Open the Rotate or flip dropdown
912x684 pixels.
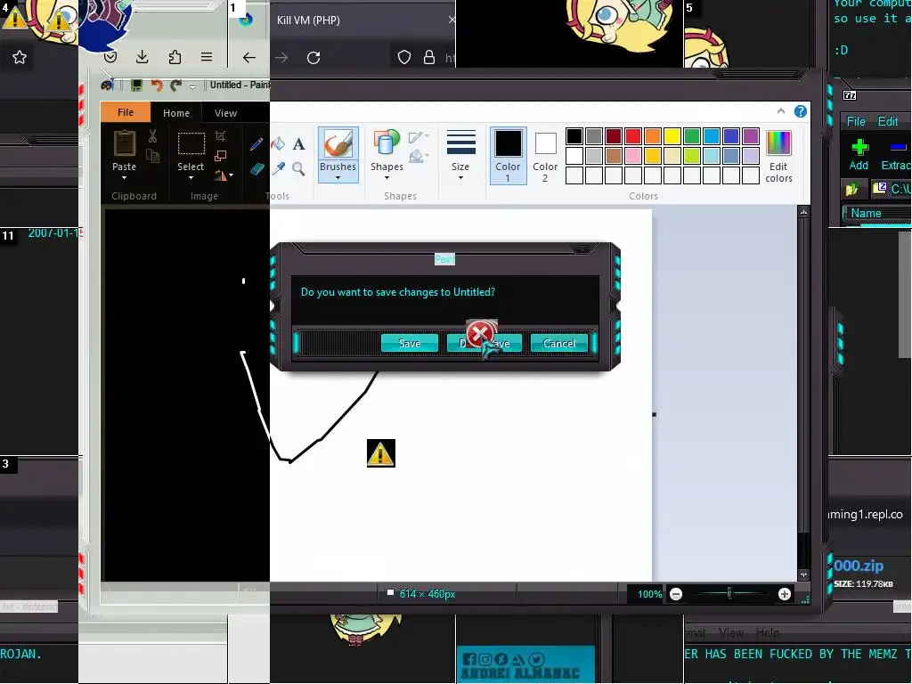point(224,175)
